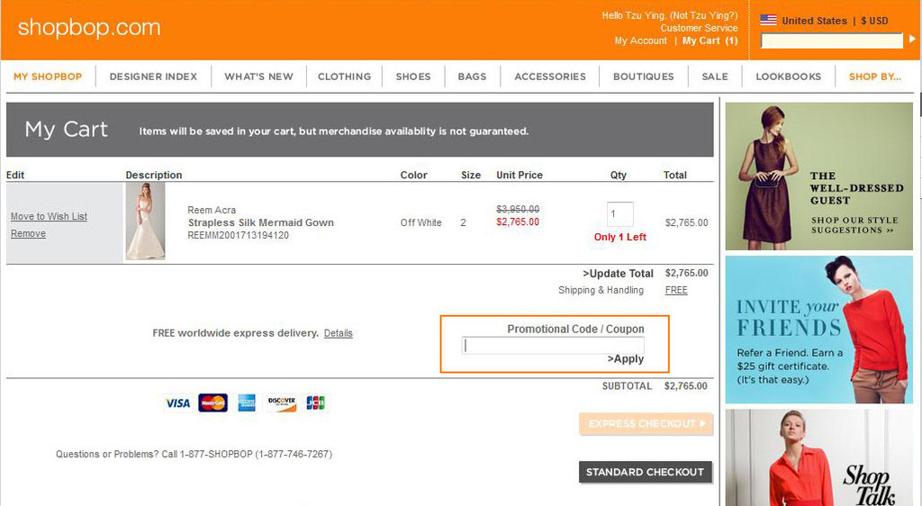922x506 pixels.
Task: Focus the Promotional Code / Coupon field
Action: (553, 345)
